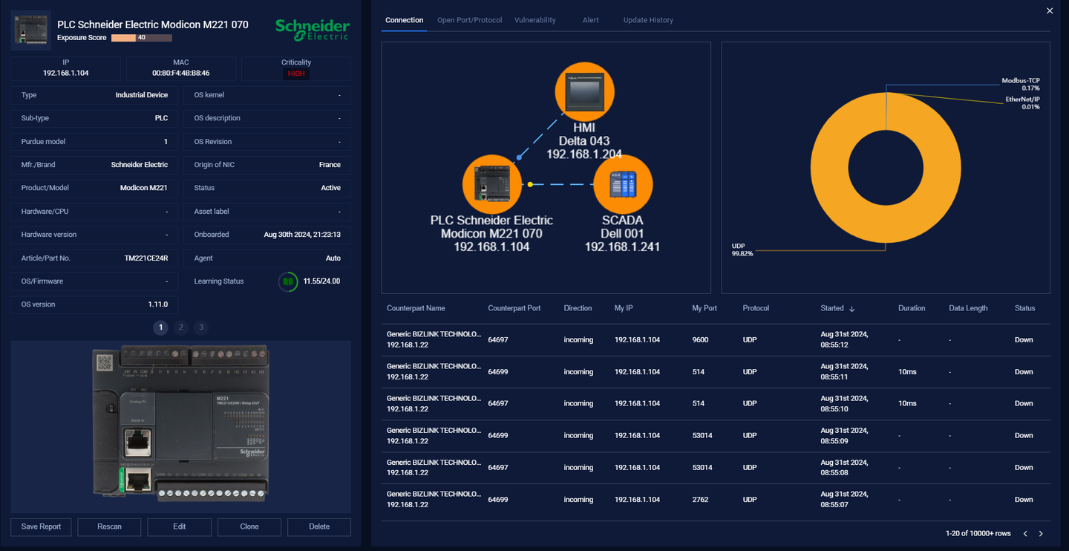Click the OS version 1.11.0 value
Viewport: 1069px width, 551px height.
click(157, 304)
